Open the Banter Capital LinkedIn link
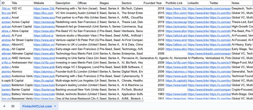Viewport: 253px width, 110px height. click(x=209, y=89)
